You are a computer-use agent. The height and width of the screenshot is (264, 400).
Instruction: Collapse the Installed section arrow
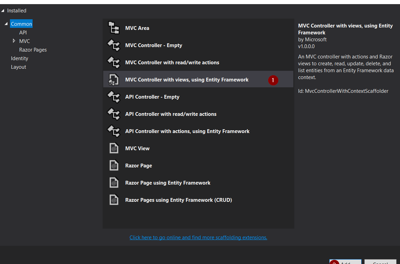click(x=3, y=11)
